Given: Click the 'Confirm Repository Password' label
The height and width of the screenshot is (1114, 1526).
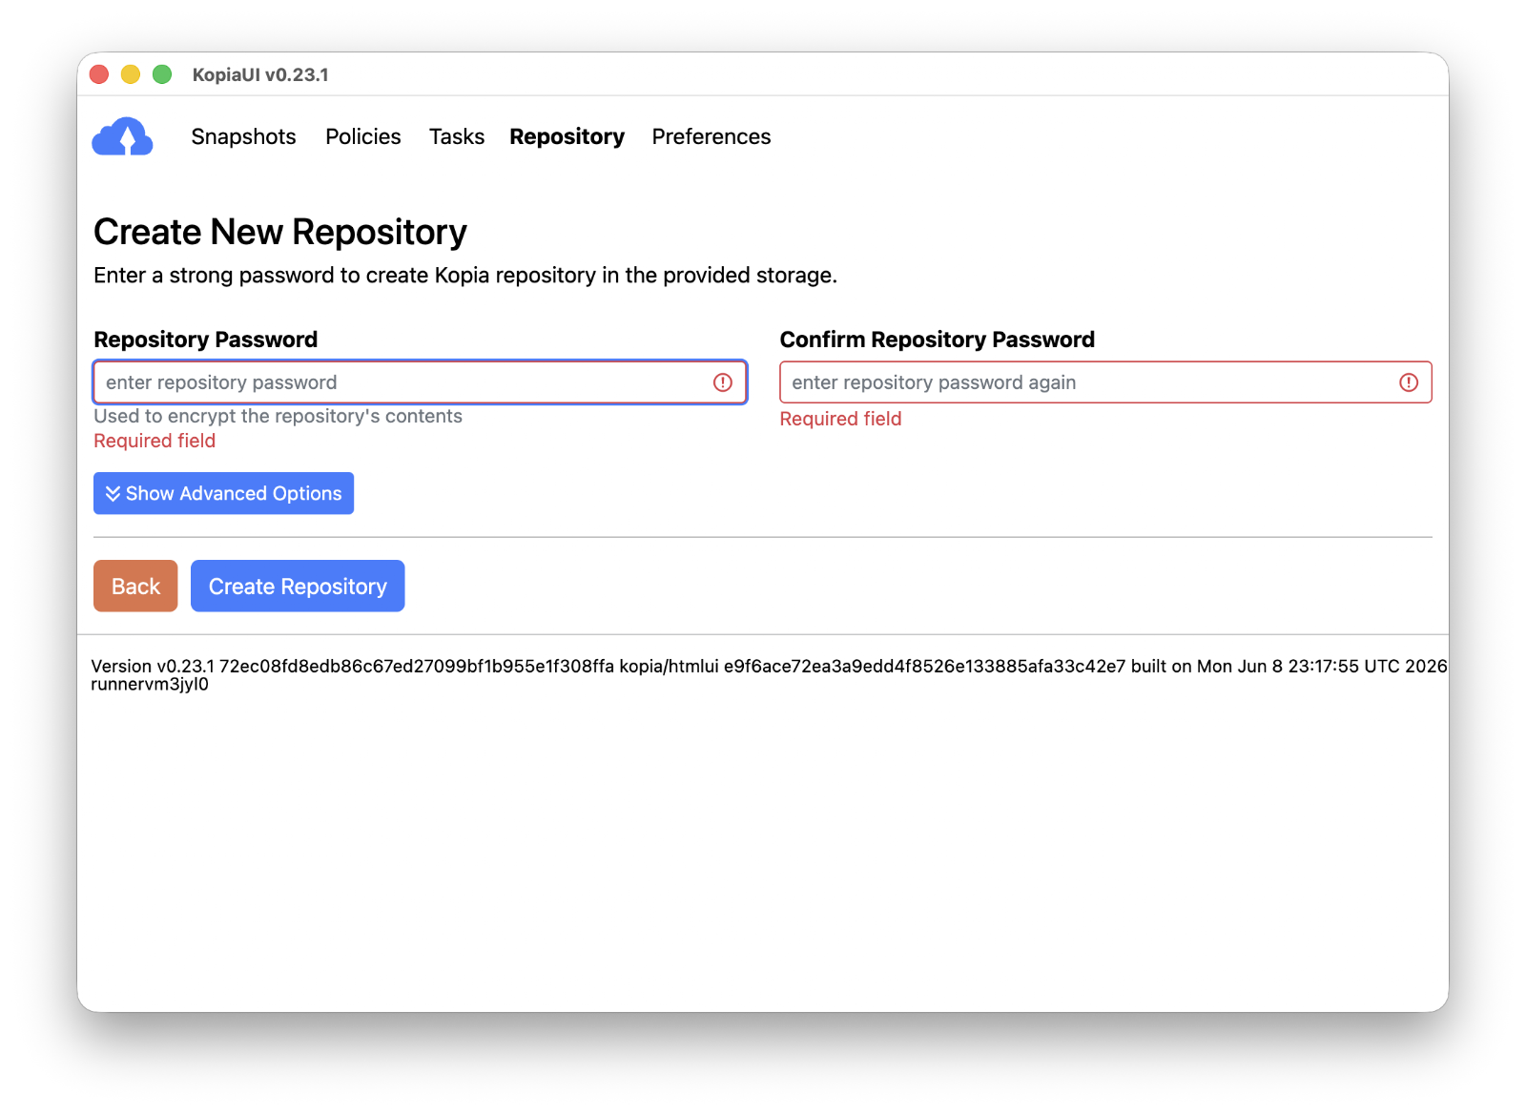Looking at the screenshot, I should [x=937, y=340].
